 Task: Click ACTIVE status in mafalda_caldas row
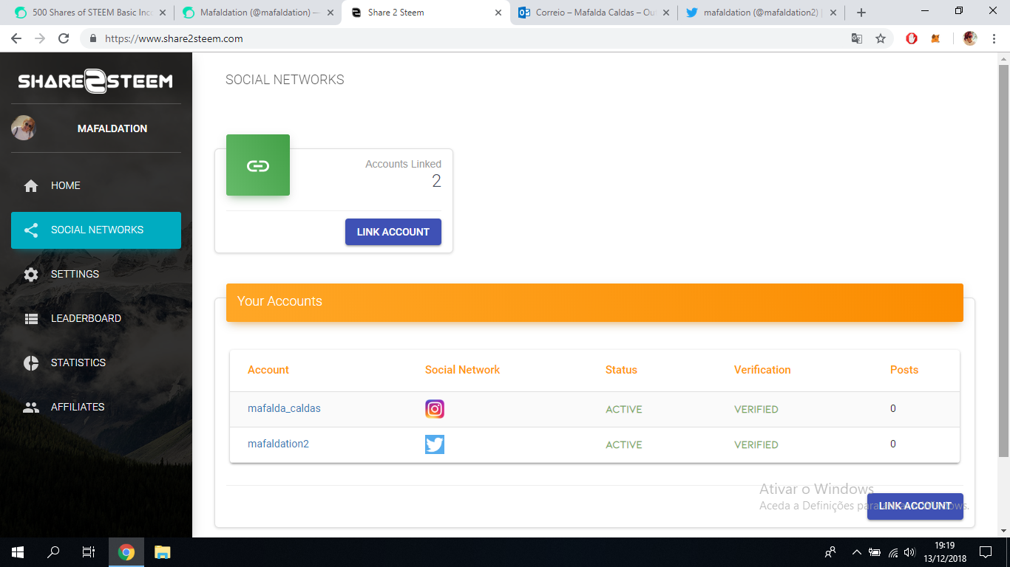click(624, 409)
